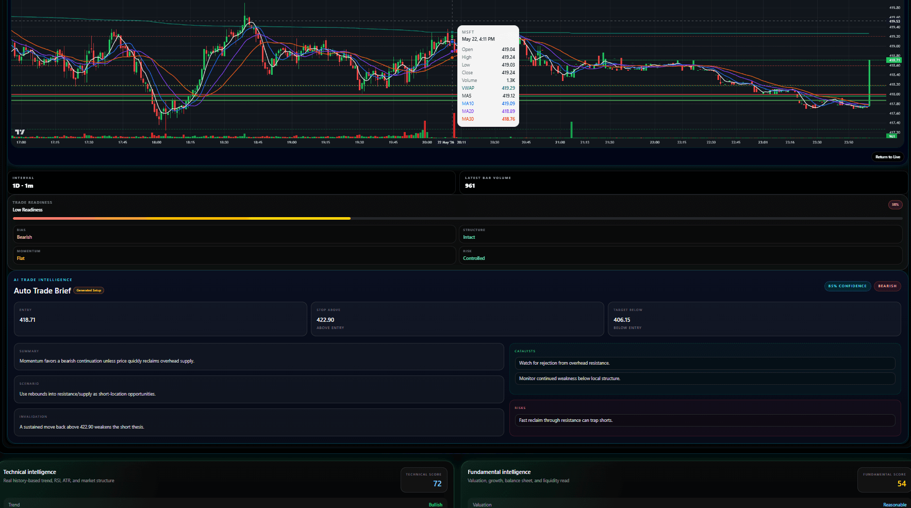This screenshot has width=911, height=508.
Task: Click the VWAP 419.29 value in tooltip
Action: (508, 88)
